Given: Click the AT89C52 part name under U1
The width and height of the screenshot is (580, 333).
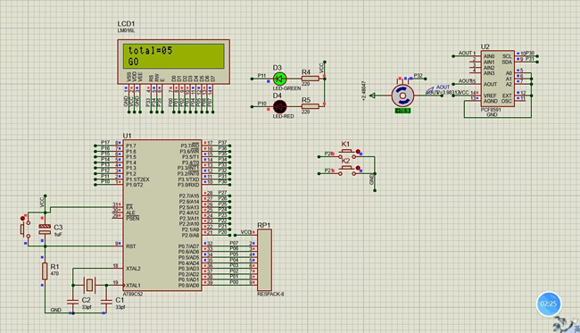Looking at the screenshot, I should [x=133, y=294].
